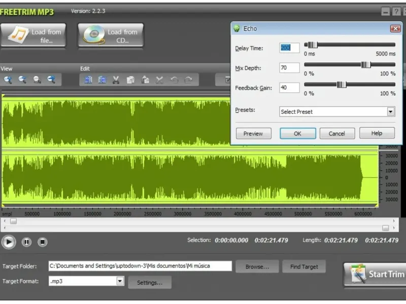
Task: Expand the Target Format .mp3 dropdown
Action: tap(120, 281)
